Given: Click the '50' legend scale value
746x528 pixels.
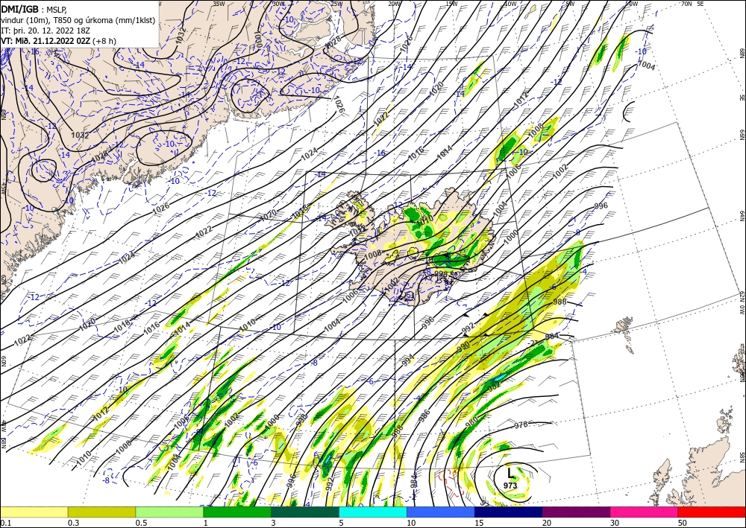Looking at the screenshot, I should (683, 523).
